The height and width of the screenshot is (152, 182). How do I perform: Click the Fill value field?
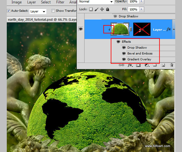click(x=133, y=9)
